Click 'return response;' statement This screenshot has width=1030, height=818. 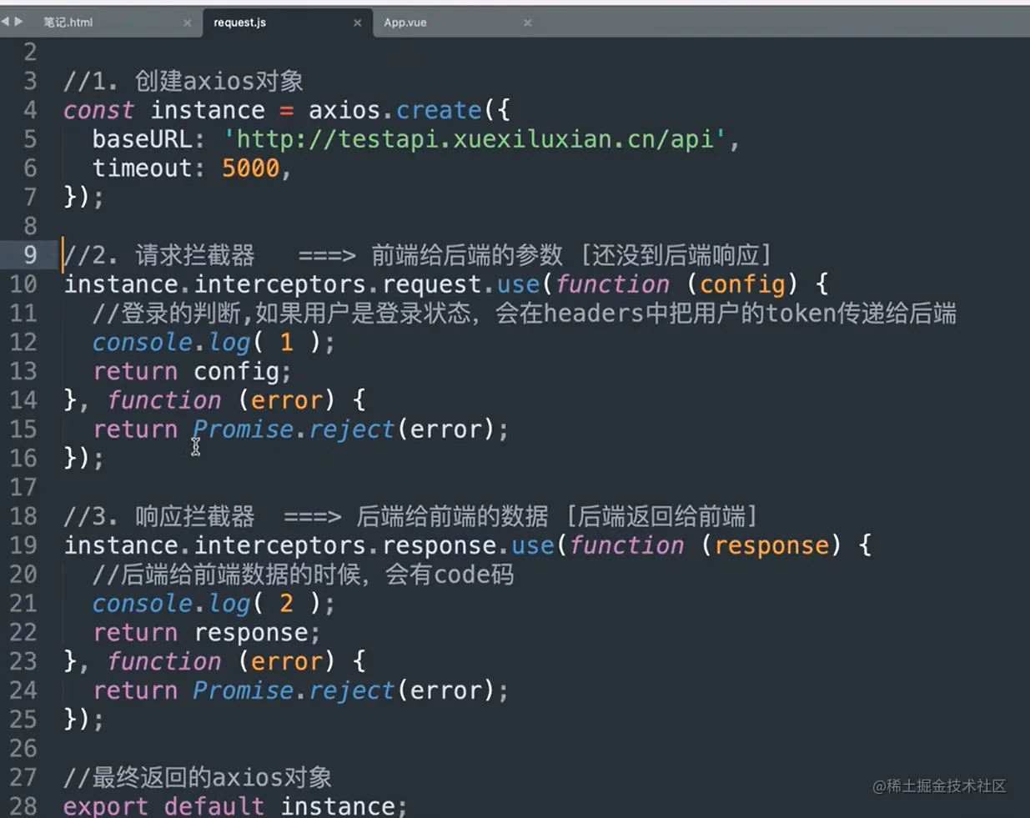[x=206, y=633]
